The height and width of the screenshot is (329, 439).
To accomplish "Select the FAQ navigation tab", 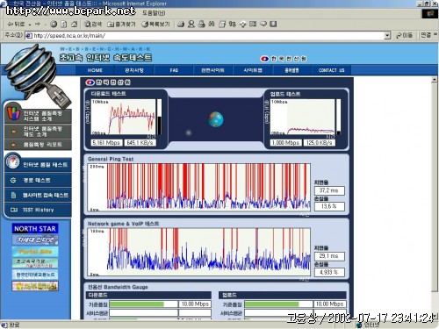I will pyautogui.click(x=174, y=70).
